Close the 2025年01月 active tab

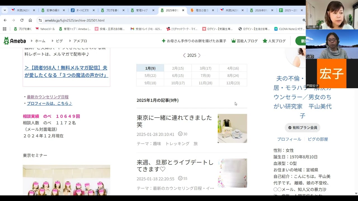coord(183,10)
